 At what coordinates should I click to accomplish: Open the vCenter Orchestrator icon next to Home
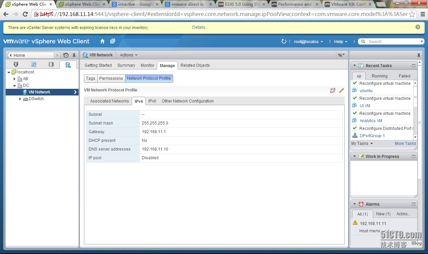click(113, 41)
